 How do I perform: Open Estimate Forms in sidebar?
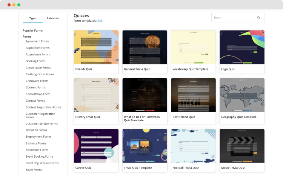point(36,143)
